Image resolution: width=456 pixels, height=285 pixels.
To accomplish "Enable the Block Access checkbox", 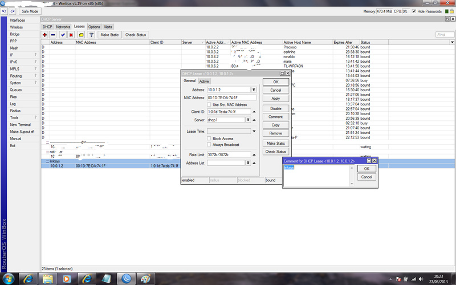I will point(209,139).
